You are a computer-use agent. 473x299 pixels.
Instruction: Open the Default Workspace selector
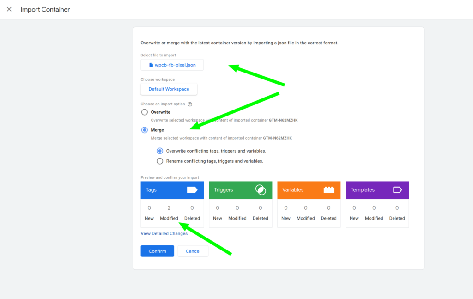click(169, 89)
